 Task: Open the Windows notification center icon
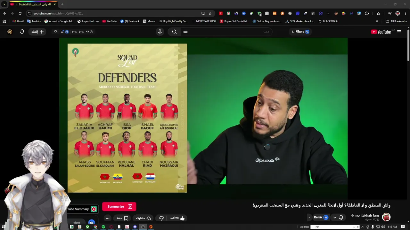coord(403,227)
